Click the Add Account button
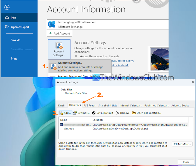The height and width of the screenshot is (166, 196). 59,33
